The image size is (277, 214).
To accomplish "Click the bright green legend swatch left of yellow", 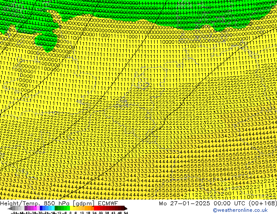I will point(68,208).
